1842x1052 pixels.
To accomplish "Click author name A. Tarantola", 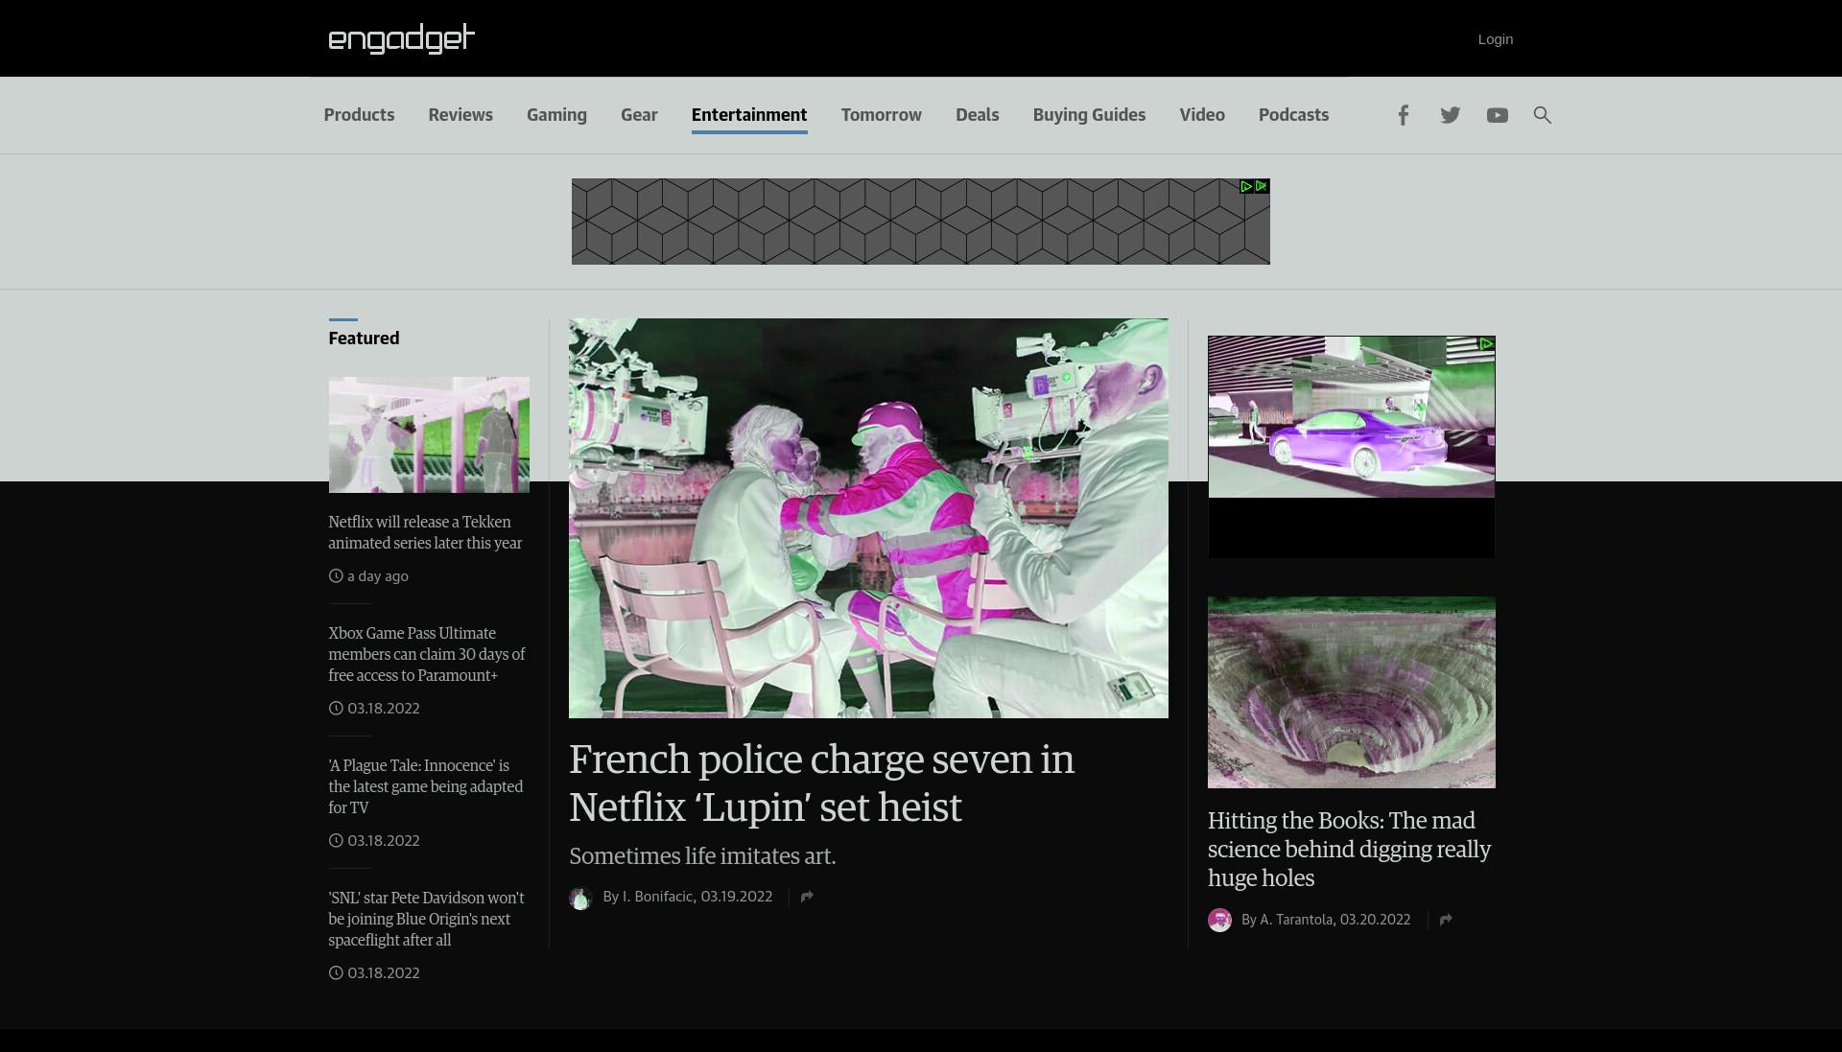I will (x=1295, y=920).
